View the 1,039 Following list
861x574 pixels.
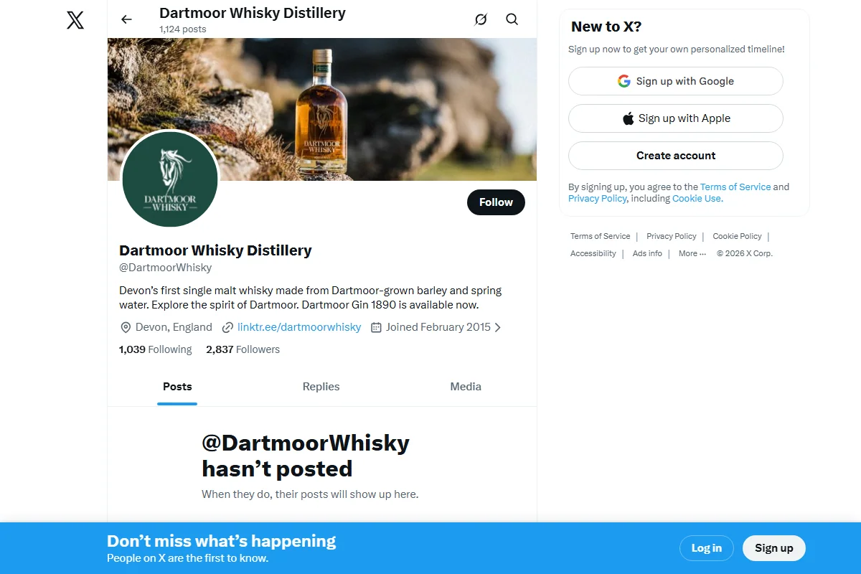pyautogui.click(x=156, y=349)
